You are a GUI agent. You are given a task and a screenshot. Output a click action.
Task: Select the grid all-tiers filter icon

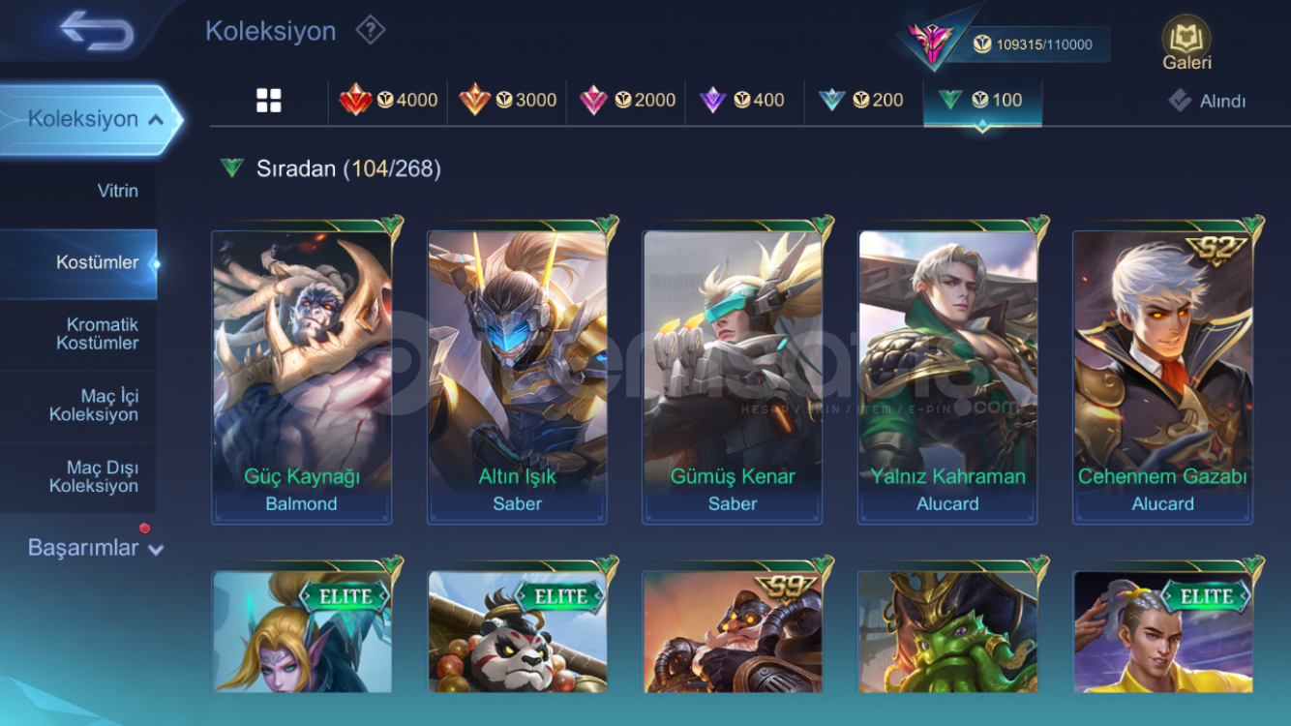268,100
